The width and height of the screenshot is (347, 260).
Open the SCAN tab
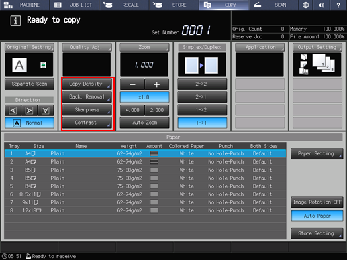[x=273, y=5]
